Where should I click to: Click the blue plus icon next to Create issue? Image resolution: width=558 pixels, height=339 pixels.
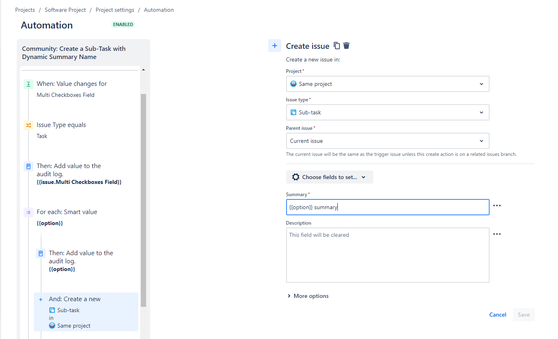pos(275,46)
